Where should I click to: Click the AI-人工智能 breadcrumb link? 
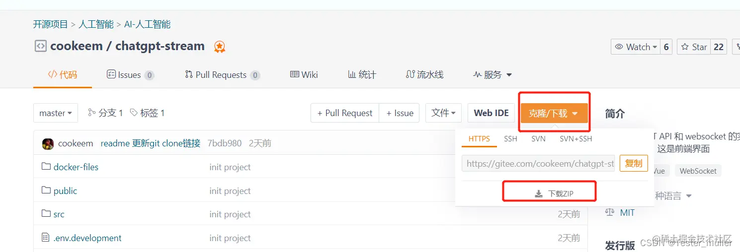click(148, 24)
